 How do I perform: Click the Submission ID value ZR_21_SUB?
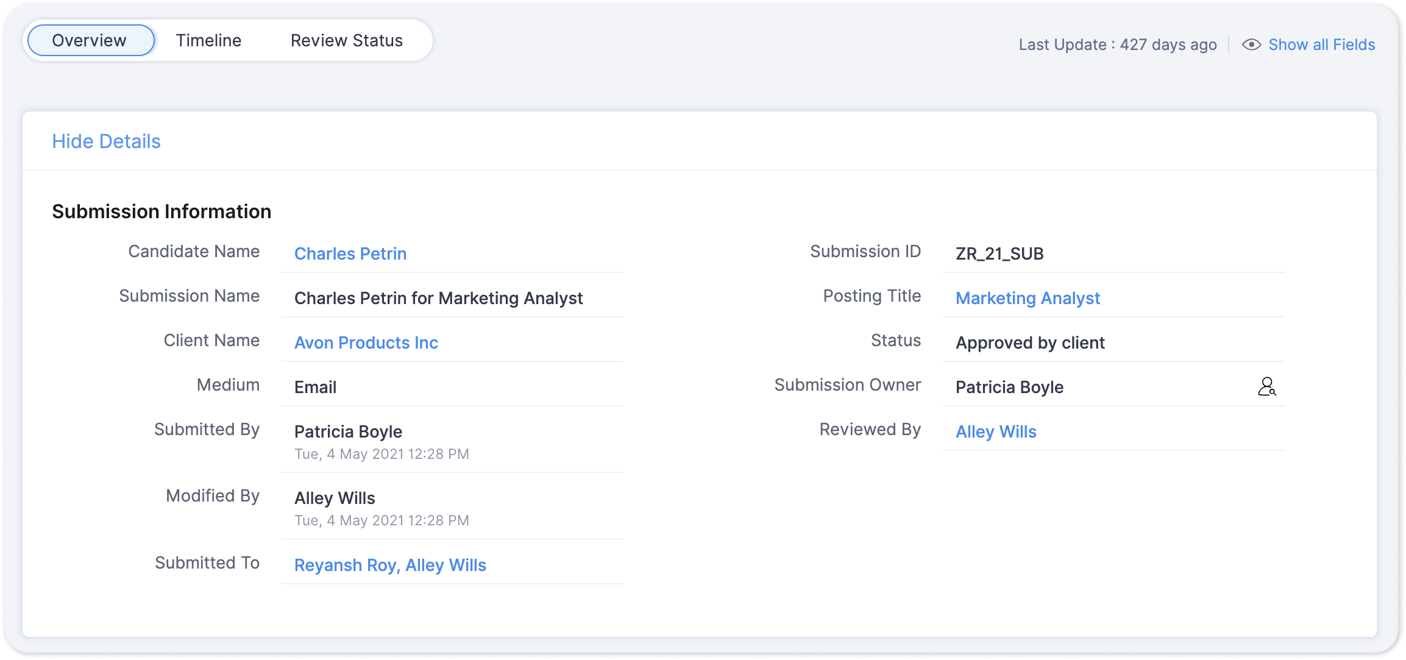click(999, 254)
